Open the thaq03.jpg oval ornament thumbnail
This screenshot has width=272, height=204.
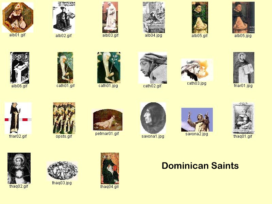tap(62, 171)
